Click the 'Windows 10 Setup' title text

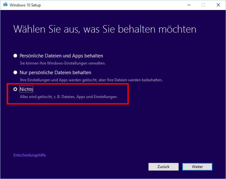pos(25,5)
